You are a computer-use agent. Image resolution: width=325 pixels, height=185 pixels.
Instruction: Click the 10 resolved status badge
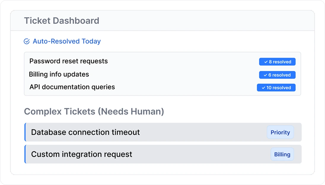[x=276, y=88]
